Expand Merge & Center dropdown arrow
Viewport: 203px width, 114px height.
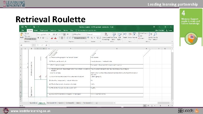pos(86,38)
